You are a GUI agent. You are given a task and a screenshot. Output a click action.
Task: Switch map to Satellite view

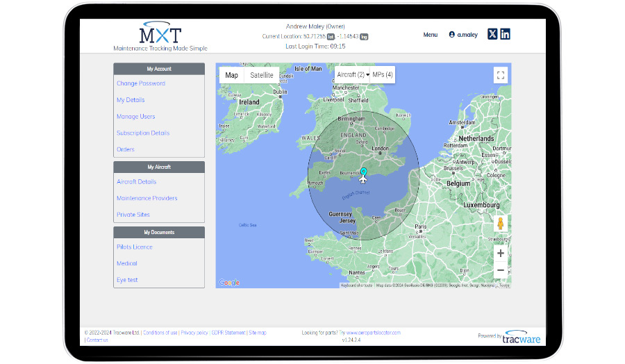tap(262, 75)
